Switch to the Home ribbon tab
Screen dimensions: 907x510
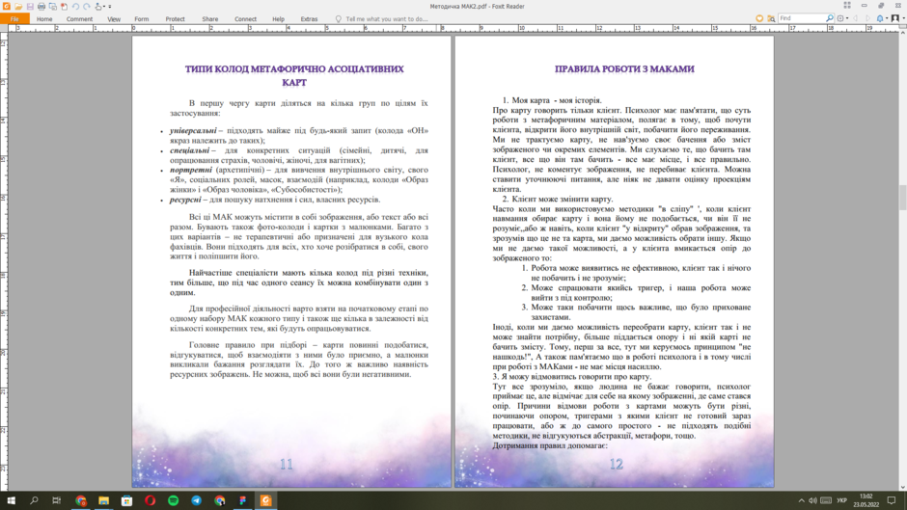point(44,19)
